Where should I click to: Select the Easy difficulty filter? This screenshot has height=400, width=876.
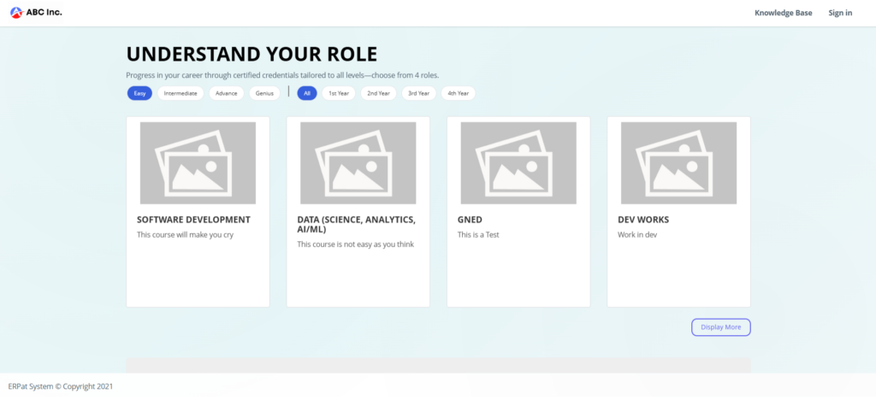tap(139, 93)
